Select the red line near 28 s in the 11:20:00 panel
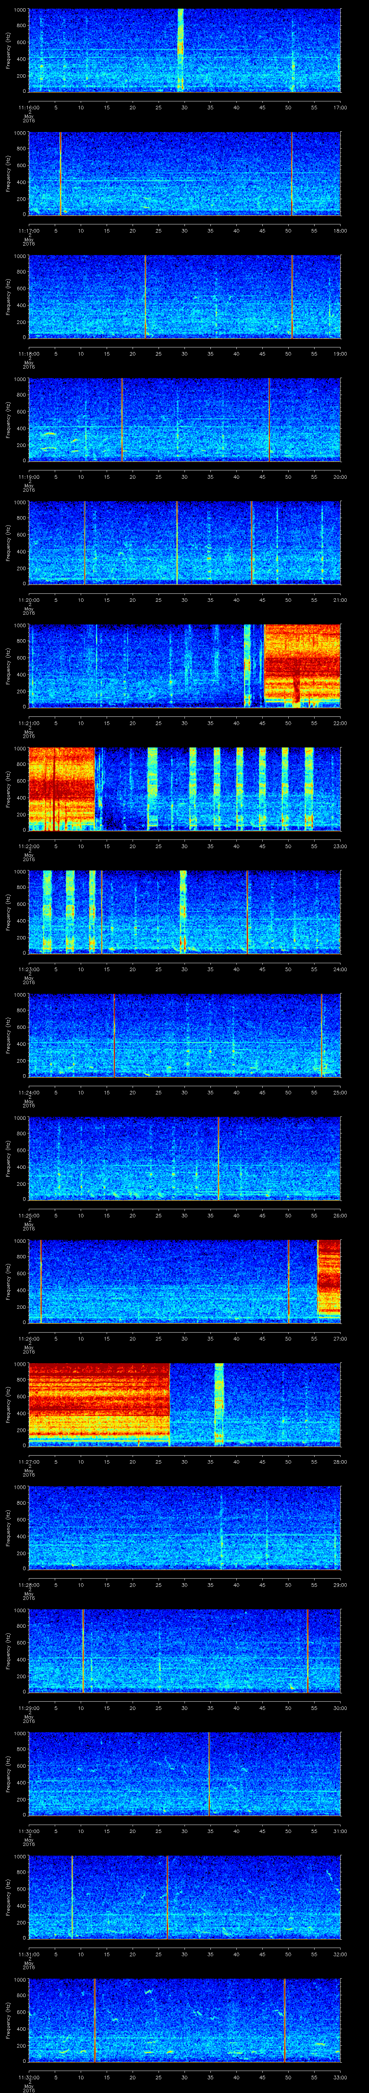The image size is (369, 2093). click(x=177, y=543)
